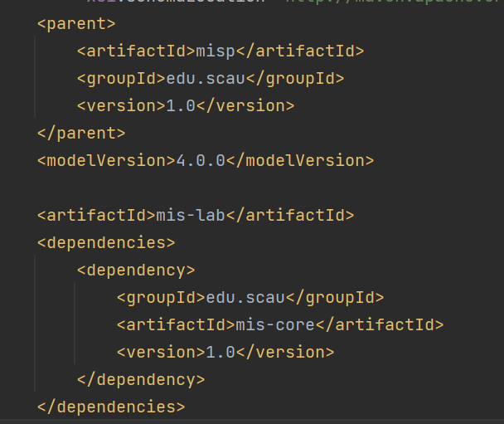Click the closing </parent> tag

[x=81, y=134]
